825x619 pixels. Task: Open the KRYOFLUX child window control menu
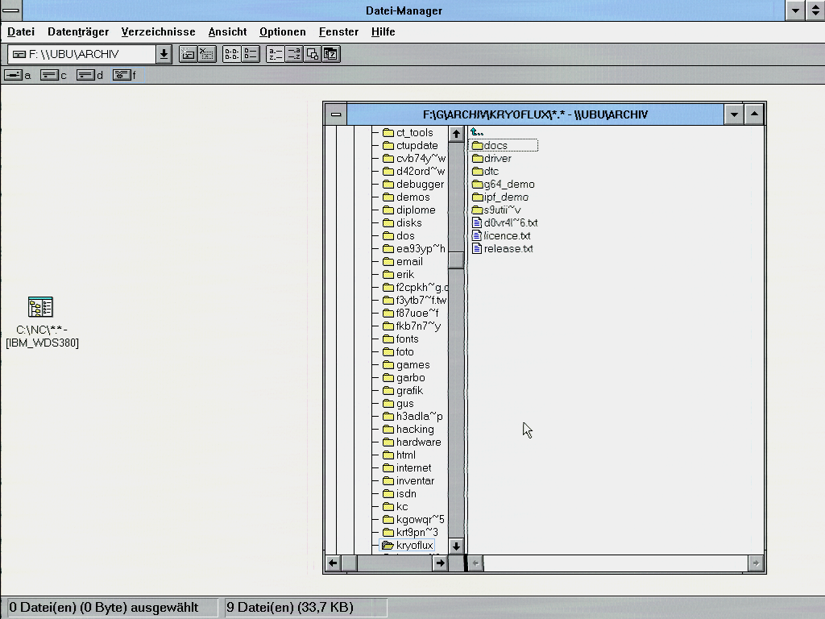pyautogui.click(x=336, y=114)
